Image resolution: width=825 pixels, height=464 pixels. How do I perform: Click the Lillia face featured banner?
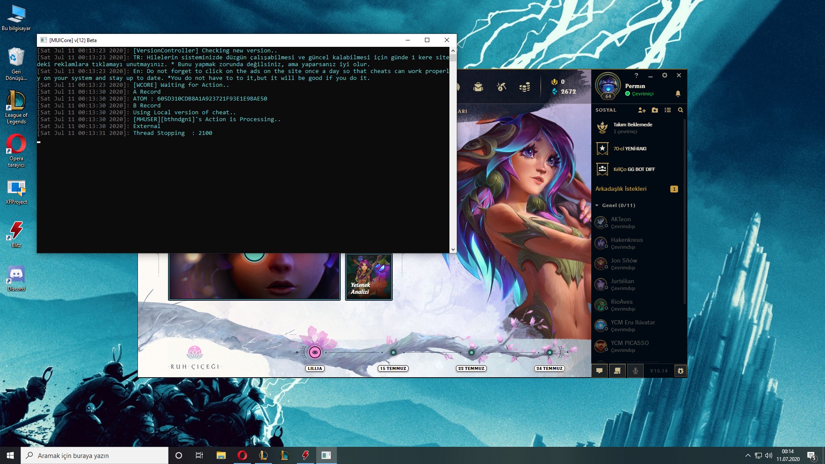[x=254, y=277]
